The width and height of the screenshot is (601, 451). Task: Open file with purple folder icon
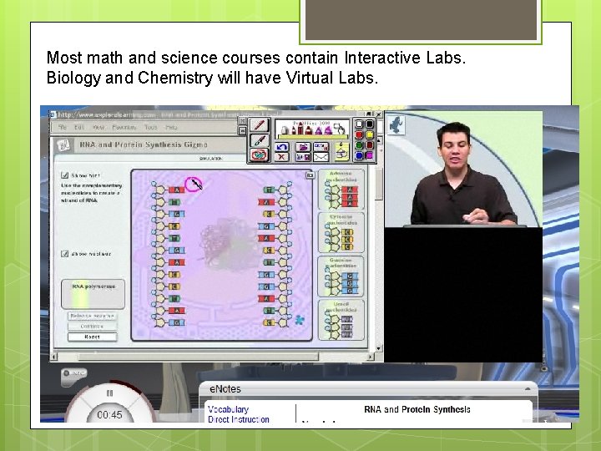(x=303, y=147)
